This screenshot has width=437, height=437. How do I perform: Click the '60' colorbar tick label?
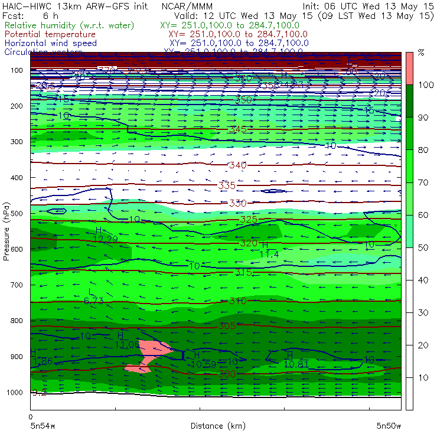[x=423, y=215]
